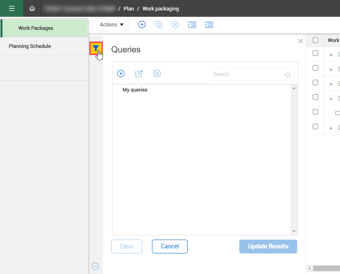Check the first work package row checkbox
Image resolution: width=340 pixels, height=274 pixels.
[x=316, y=53]
